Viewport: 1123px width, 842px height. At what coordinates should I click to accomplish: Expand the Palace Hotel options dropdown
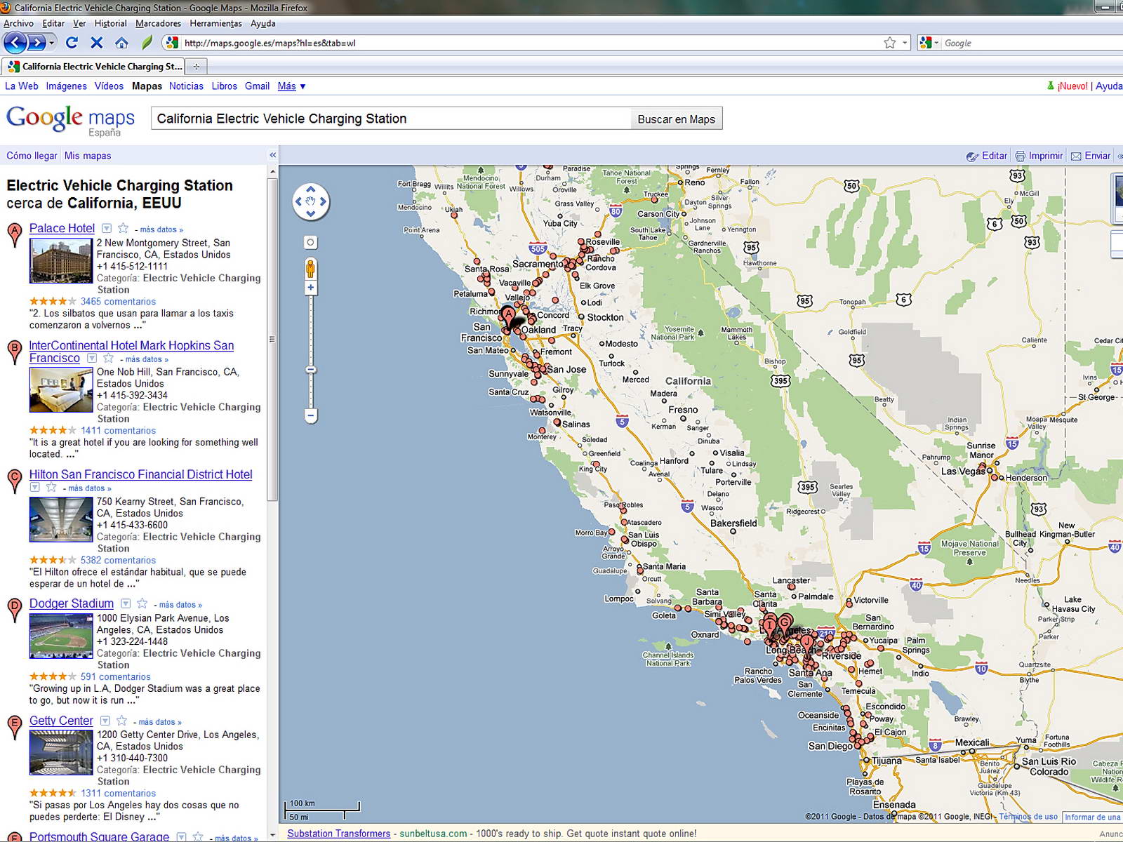106,228
